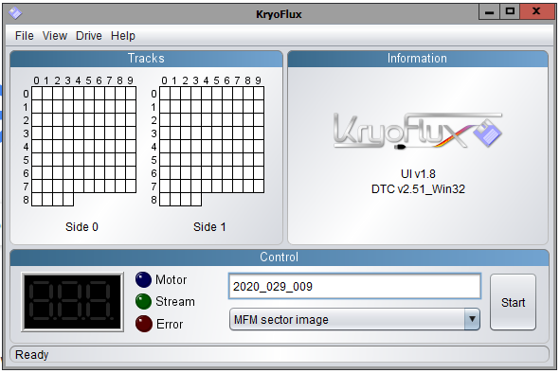Open the File menu
Image resolution: width=560 pixels, height=373 pixels.
(25, 36)
